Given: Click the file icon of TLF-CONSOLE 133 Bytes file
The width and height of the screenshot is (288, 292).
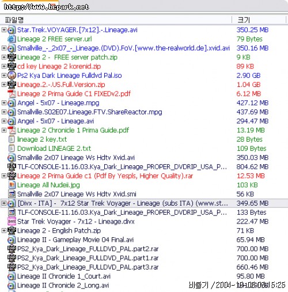Looking at the screenshot, I should [x=12, y=213].
